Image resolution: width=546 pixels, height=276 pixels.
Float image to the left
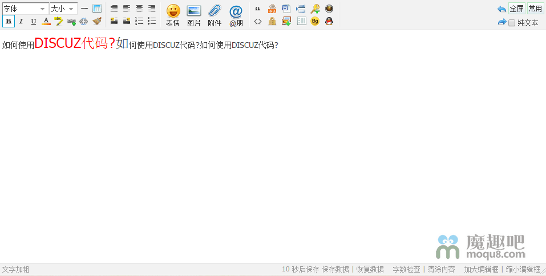(114, 22)
